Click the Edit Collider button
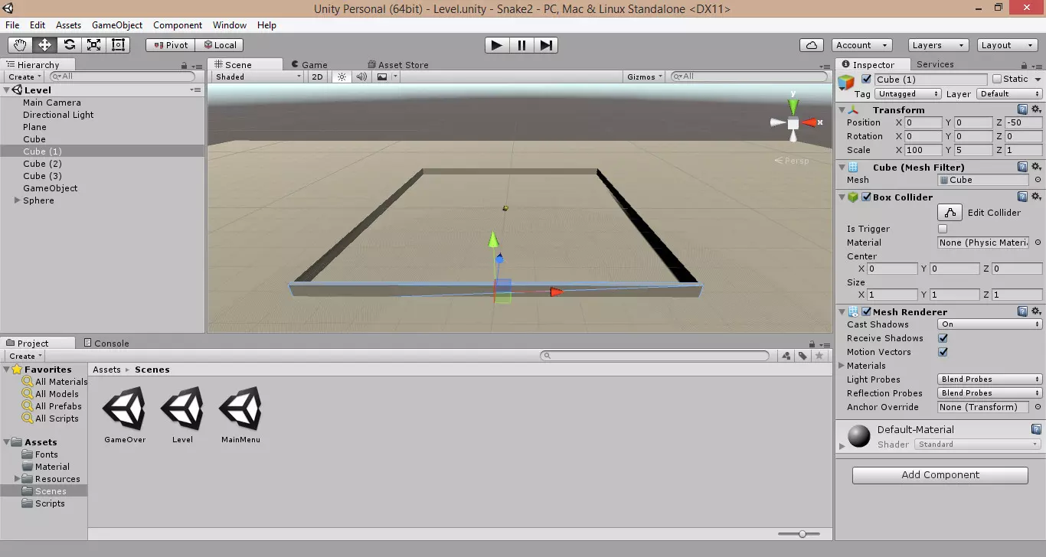Viewport: 1046px width, 557px height. click(950, 213)
